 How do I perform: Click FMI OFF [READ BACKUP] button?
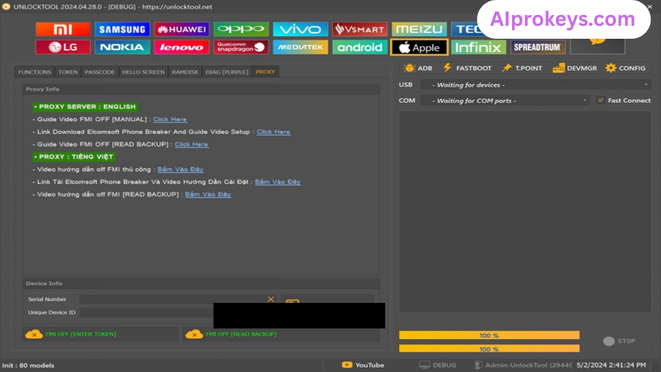pos(281,334)
